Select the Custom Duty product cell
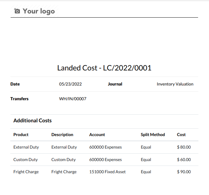Image resolution: width=209 pixels, height=195 pixels. [26, 159]
